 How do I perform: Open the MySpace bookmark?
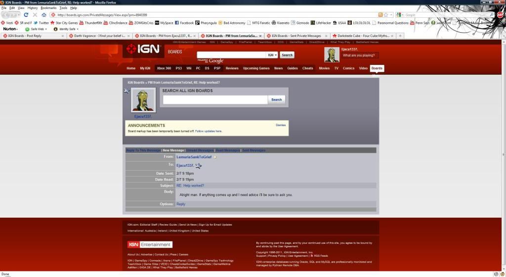coord(164,23)
